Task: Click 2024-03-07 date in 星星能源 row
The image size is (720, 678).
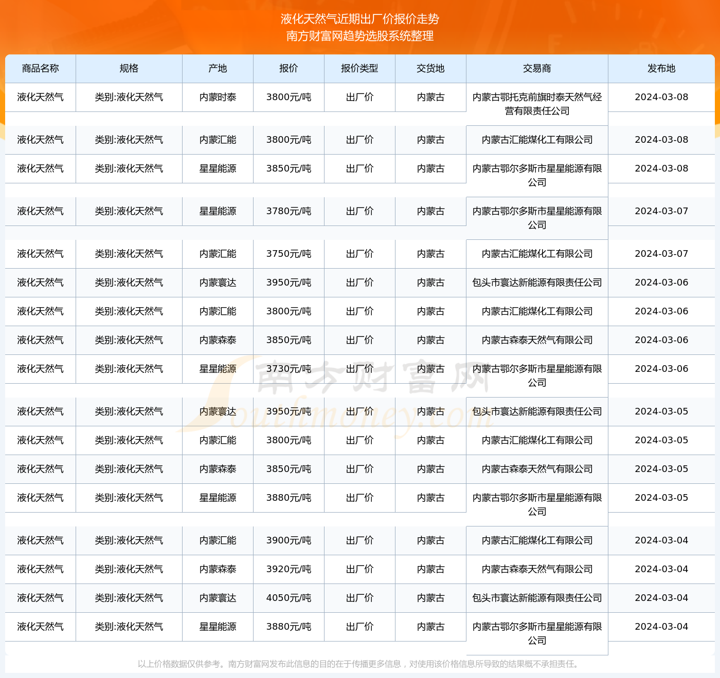Action: [x=662, y=211]
